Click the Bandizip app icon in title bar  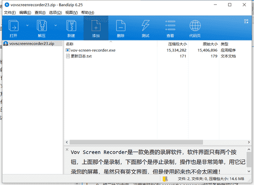coord(7,5)
